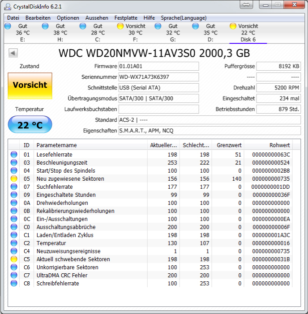Click status orb for UltraDMA CRC Fehler
Screen dimensions: 308x314
(x=14, y=275)
